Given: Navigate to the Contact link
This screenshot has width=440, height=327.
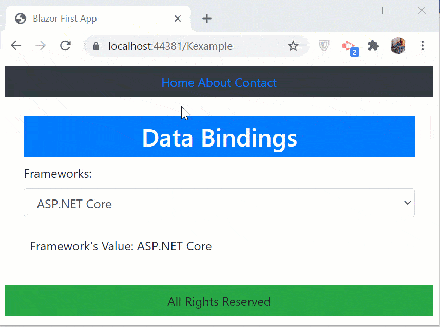Looking at the screenshot, I should tap(255, 82).
